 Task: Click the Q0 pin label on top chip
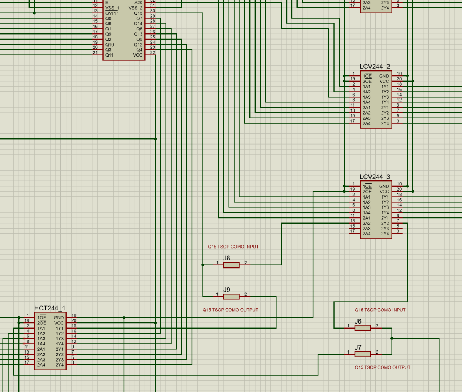pos(108,18)
